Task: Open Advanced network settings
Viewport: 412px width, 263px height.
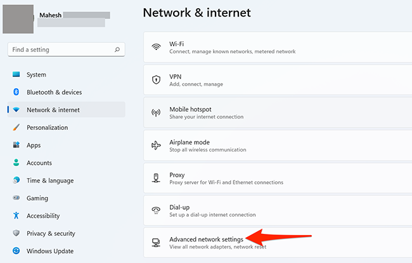Action: (278, 243)
